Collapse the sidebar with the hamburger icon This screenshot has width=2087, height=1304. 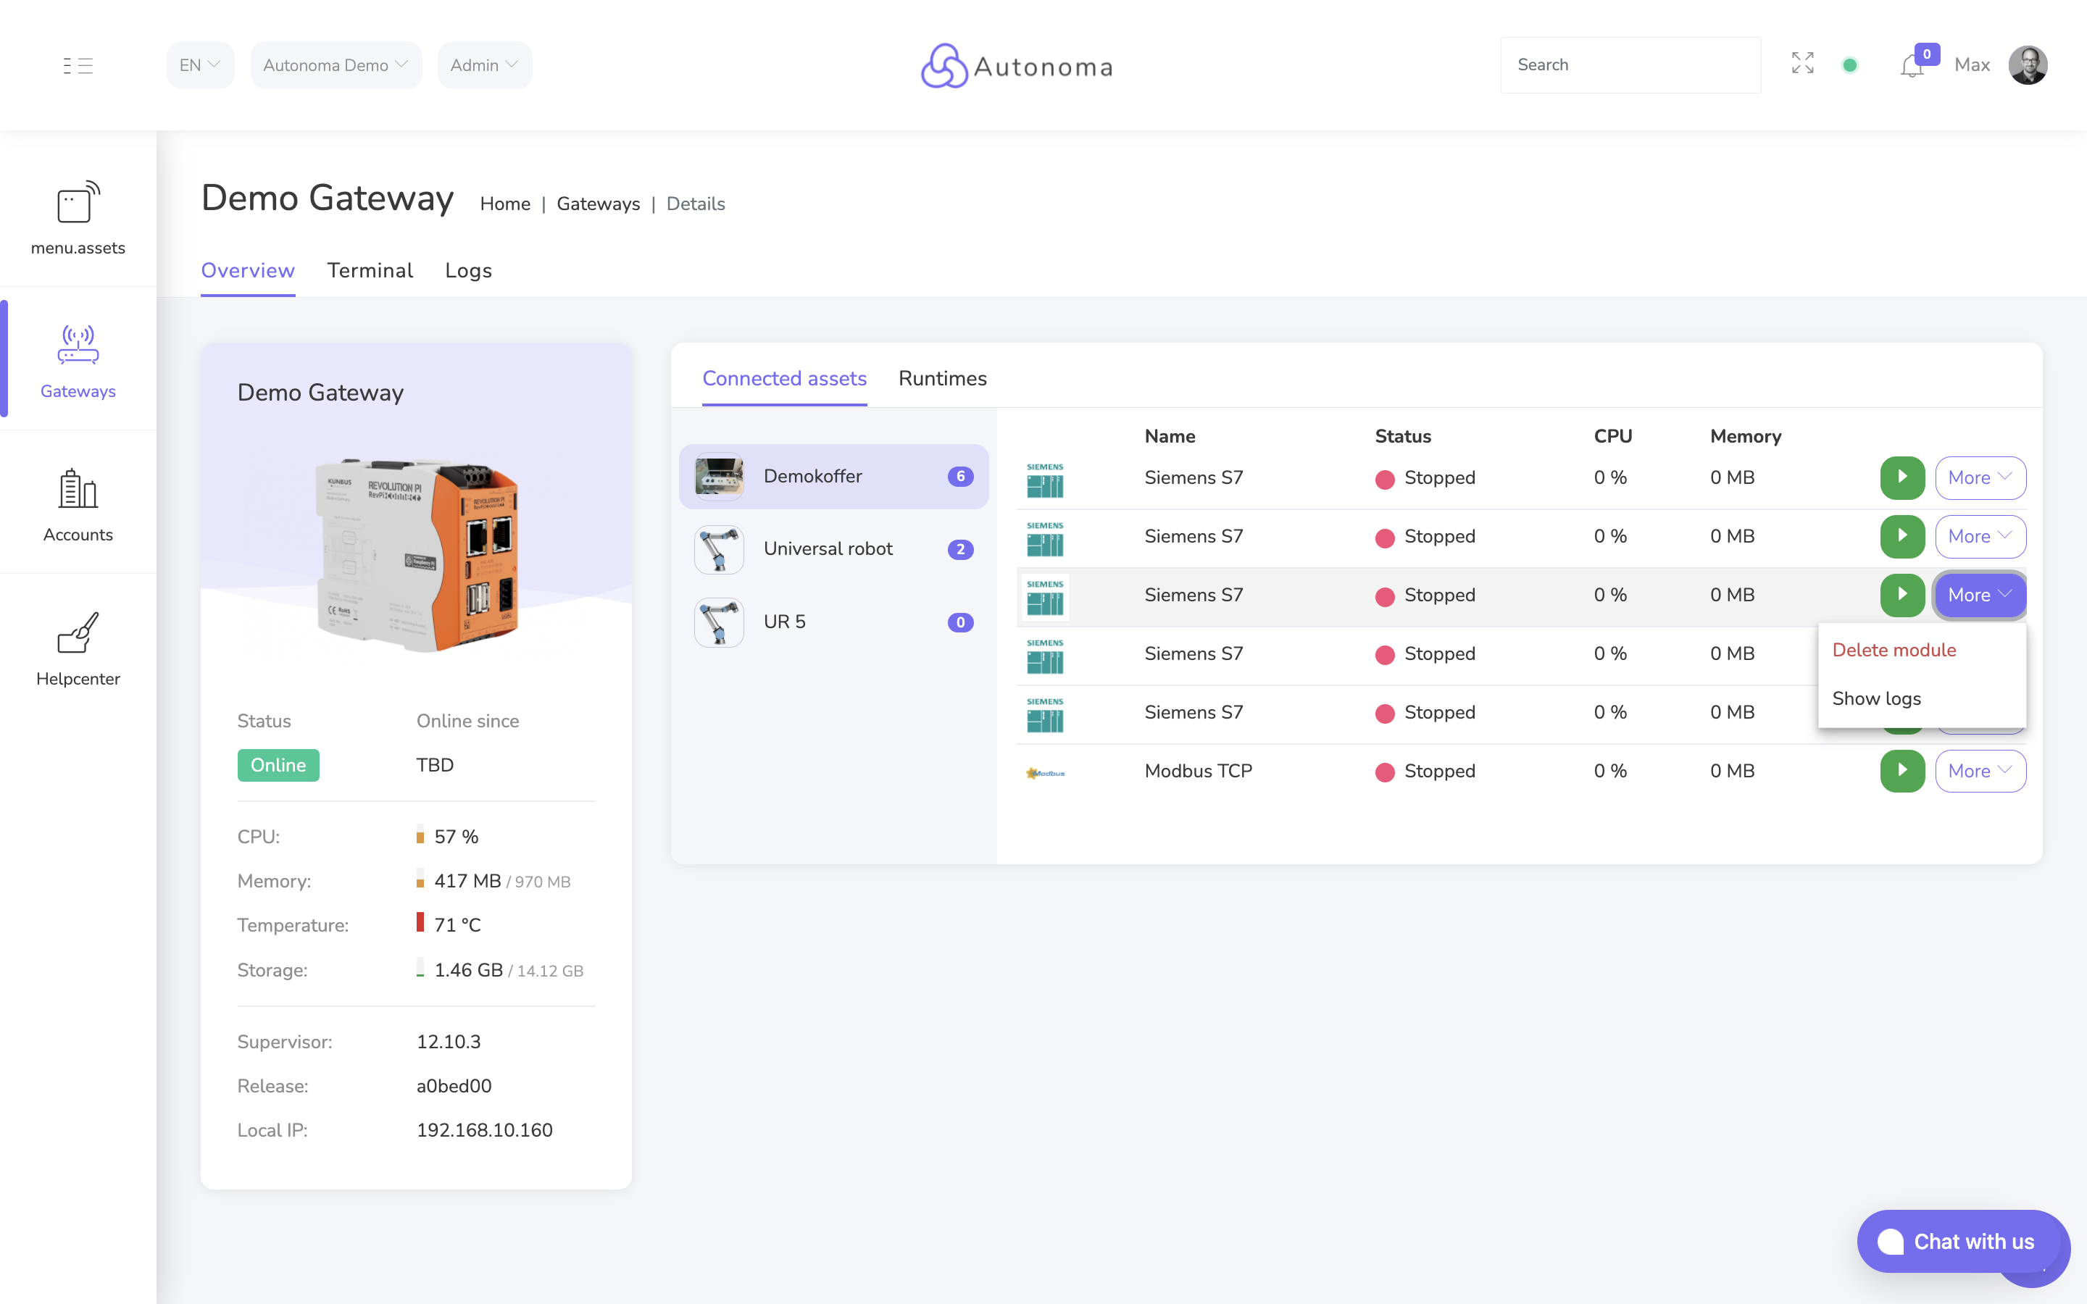pos(78,64)
